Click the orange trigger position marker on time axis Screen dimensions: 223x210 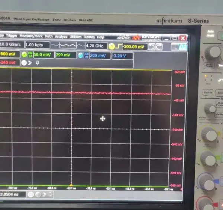(x=71, y=185)
